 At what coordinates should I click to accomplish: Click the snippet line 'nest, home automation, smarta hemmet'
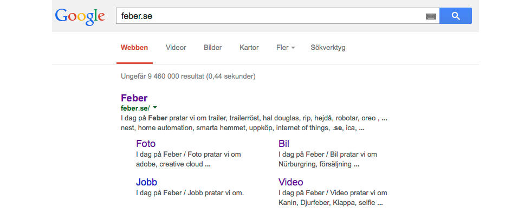coord(243,129)
